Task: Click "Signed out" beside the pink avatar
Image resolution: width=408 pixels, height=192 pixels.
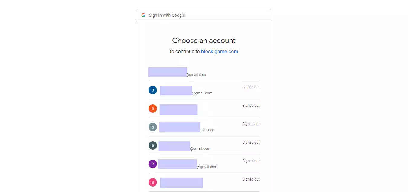Action: pos(251,179)
